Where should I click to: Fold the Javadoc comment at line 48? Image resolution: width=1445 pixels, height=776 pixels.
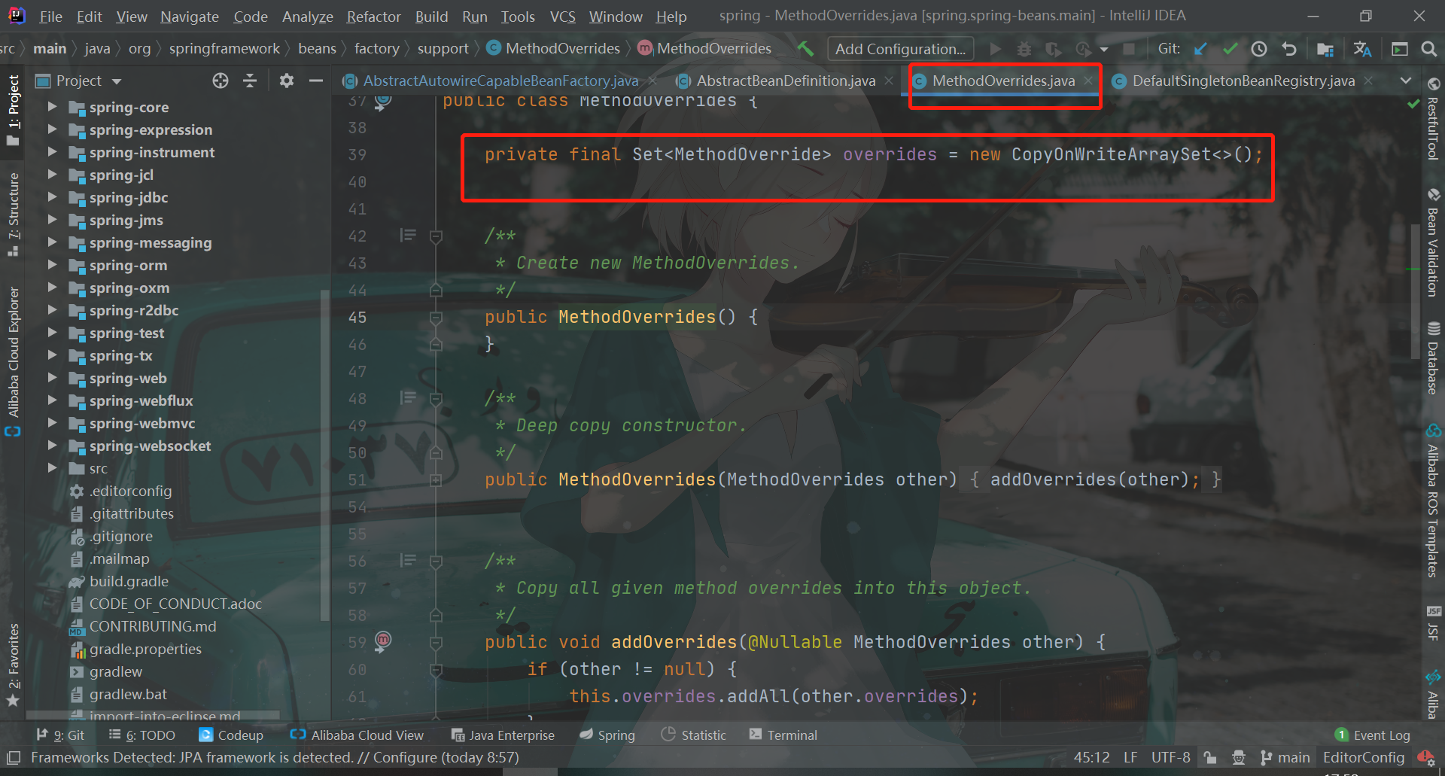click(436, 399)
